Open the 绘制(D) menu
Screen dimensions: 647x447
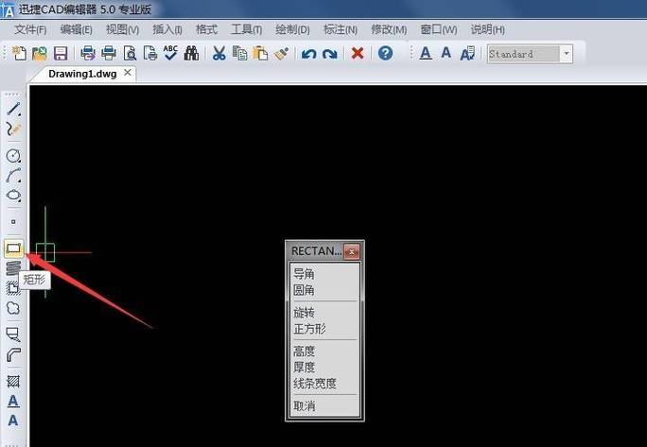(292, 29)
